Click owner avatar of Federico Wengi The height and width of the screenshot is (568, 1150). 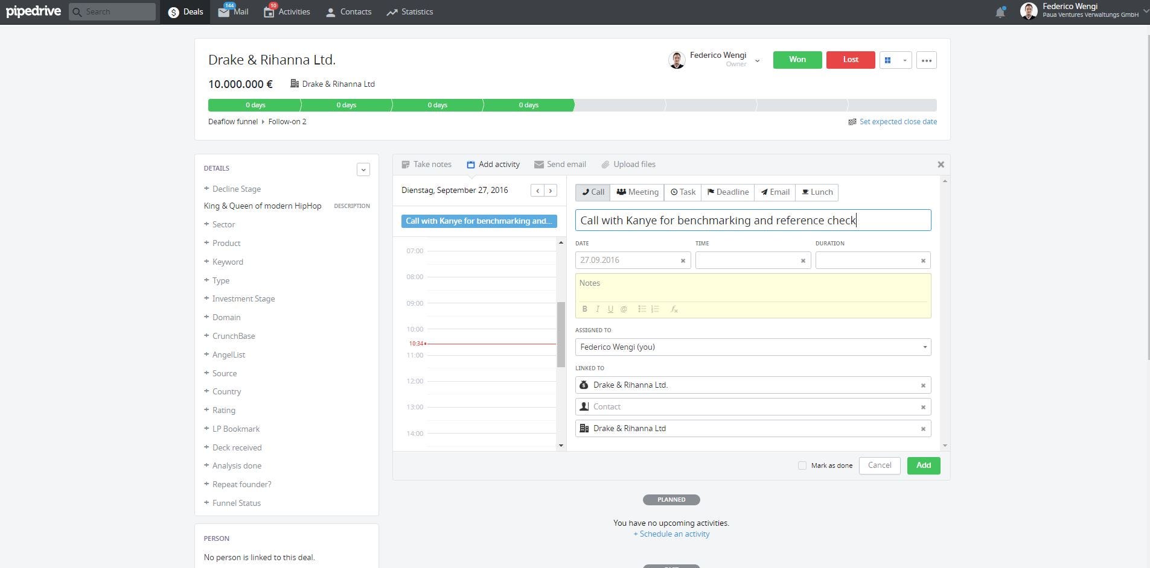click(x=677, y=60)
